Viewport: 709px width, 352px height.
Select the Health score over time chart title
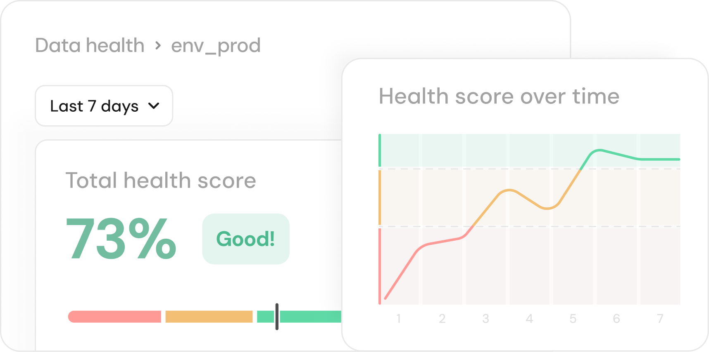point(499,96)
